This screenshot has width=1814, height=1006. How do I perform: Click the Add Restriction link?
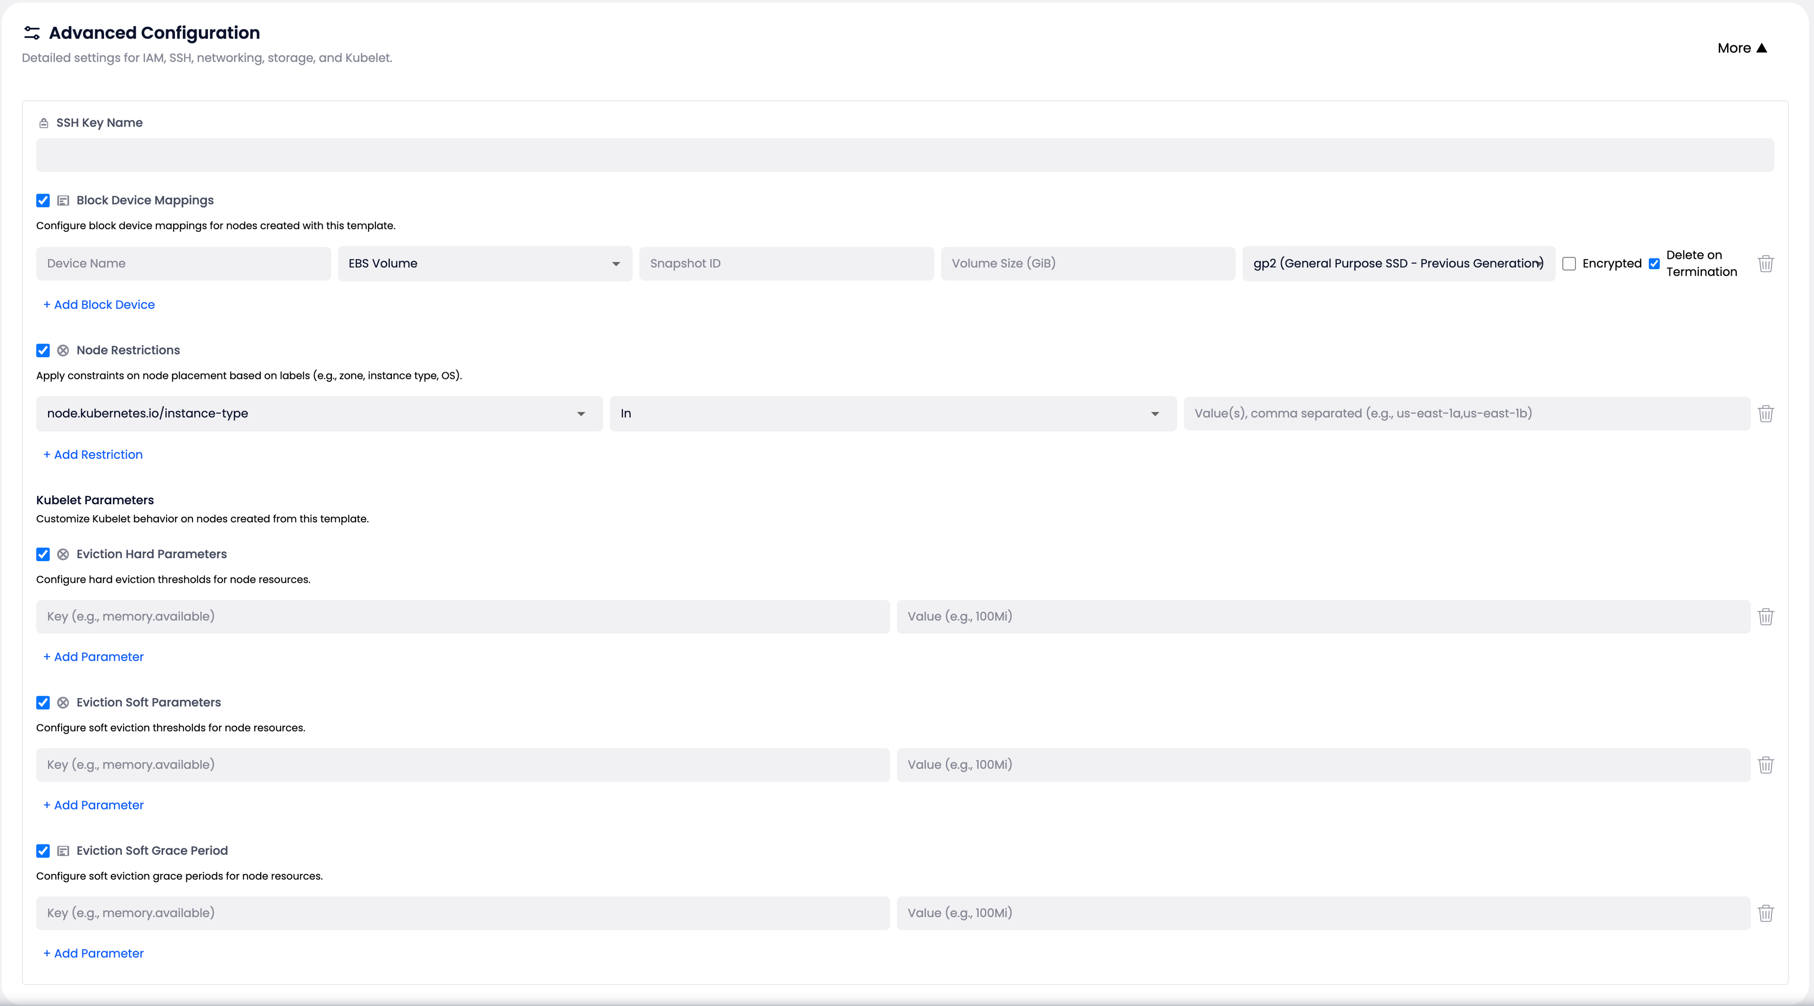93,455
